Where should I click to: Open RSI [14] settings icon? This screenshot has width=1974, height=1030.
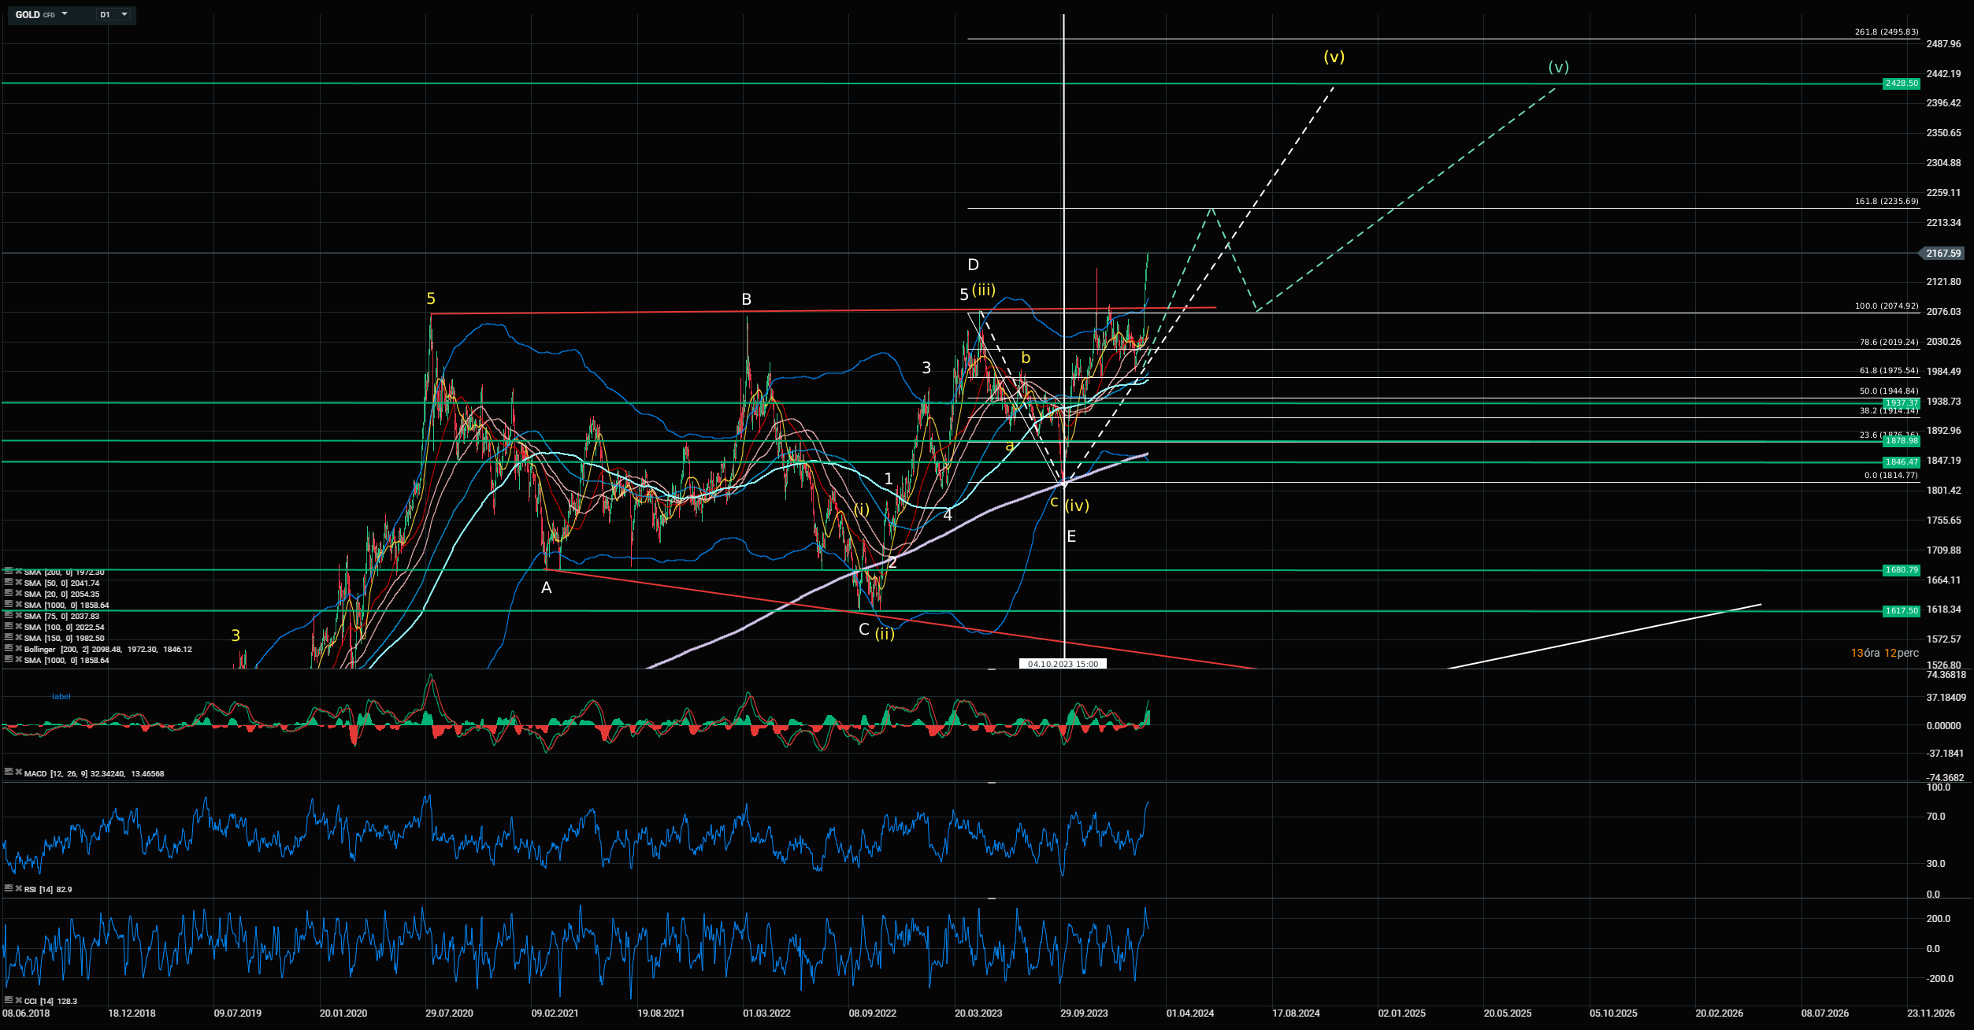(8, 888)
